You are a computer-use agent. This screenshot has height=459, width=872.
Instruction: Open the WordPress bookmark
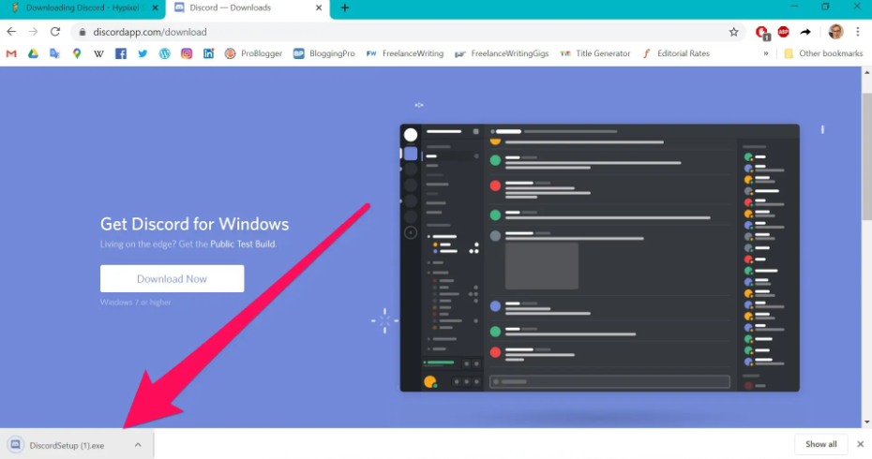(x=165, y=53)
